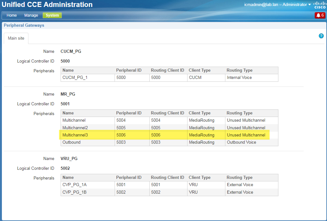Select the MR_PG gateway name
Viewport: 327px width, 221px height.
click(68, 94)
